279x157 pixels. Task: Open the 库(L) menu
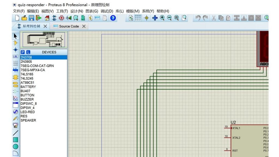(x=120, y=11)
